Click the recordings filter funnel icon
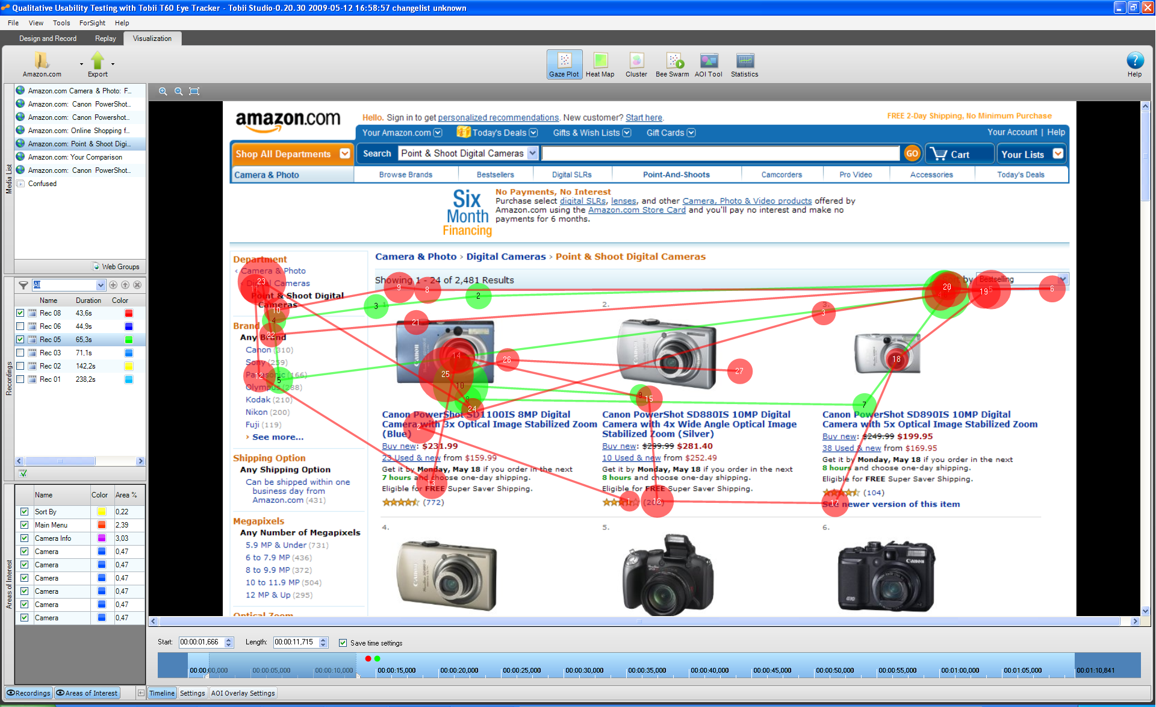1156x707 pixels. (x=23, y=285)
